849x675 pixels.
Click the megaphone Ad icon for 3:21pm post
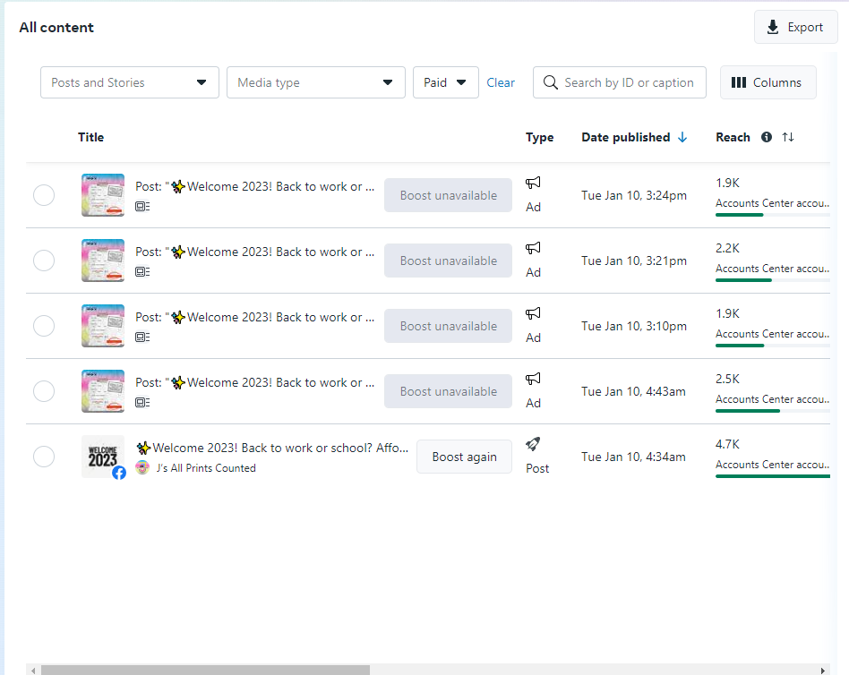pos(533,249)
